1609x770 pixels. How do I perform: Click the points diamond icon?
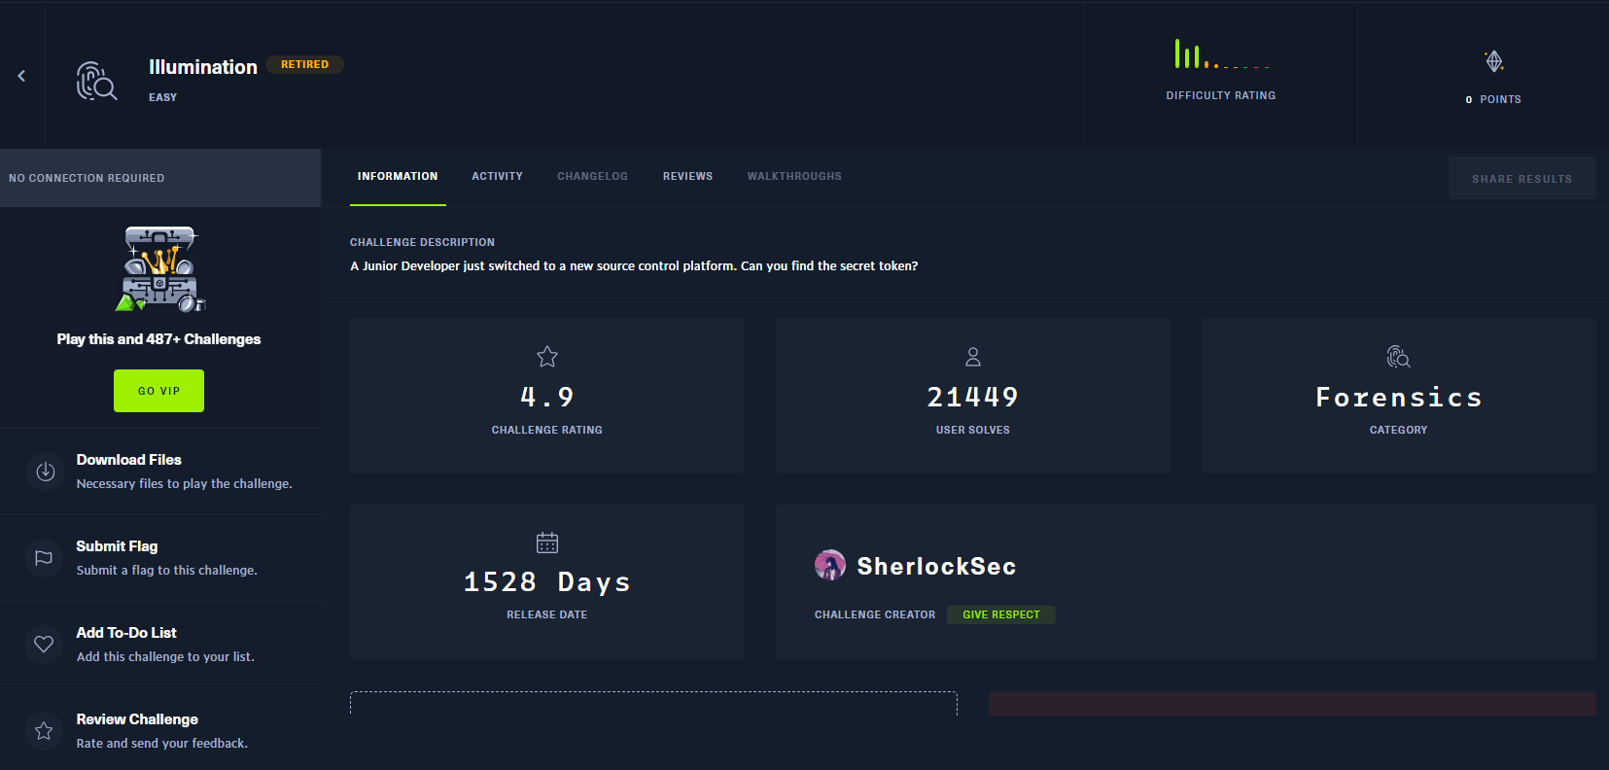1494,62
